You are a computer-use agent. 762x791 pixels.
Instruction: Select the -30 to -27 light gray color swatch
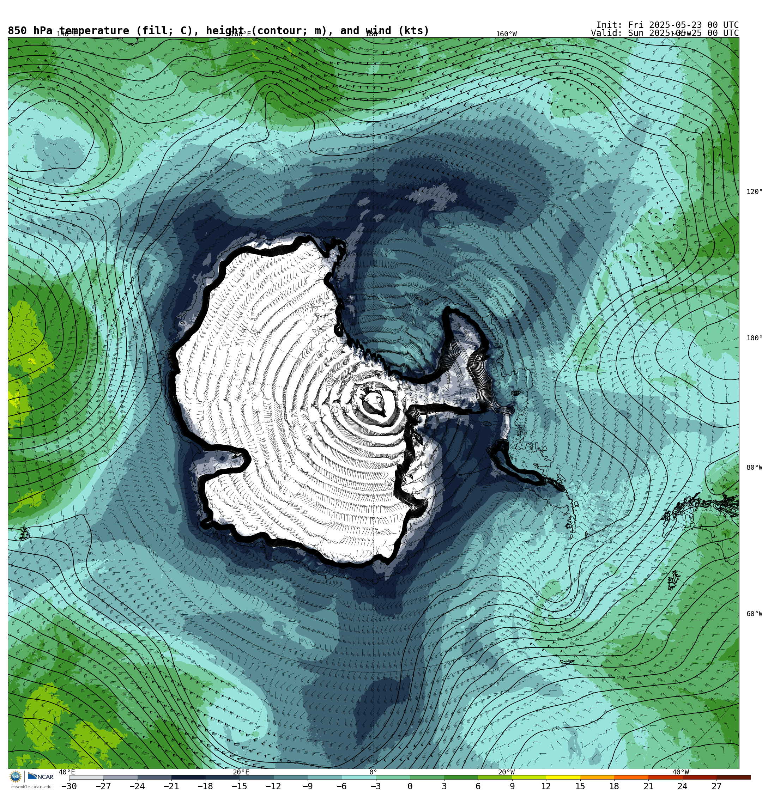tap(86, 777)
